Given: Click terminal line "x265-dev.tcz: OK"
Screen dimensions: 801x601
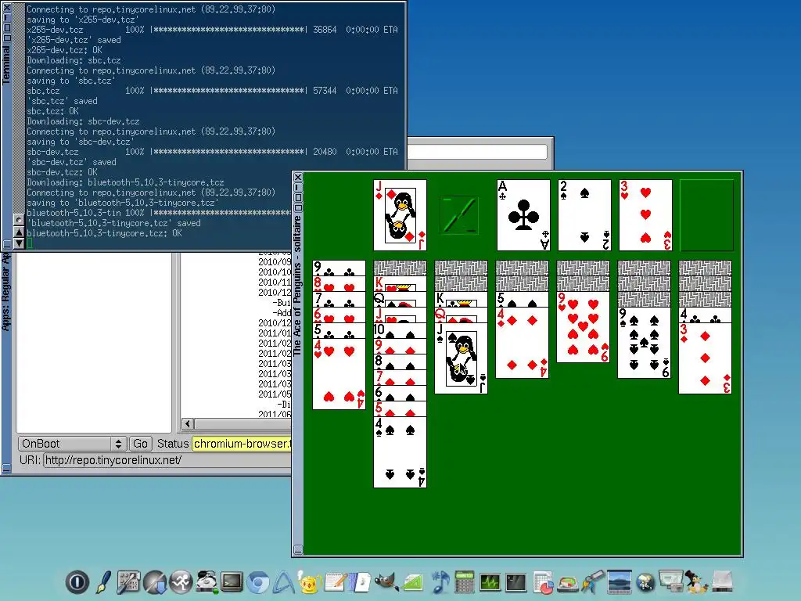Looking at the screenshot, I should coord(64,50).
